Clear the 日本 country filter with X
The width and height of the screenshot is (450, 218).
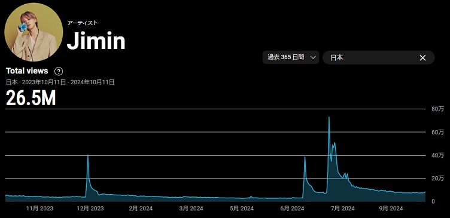click(x=422, y=58)
